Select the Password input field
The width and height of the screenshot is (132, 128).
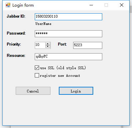point(69,34)
